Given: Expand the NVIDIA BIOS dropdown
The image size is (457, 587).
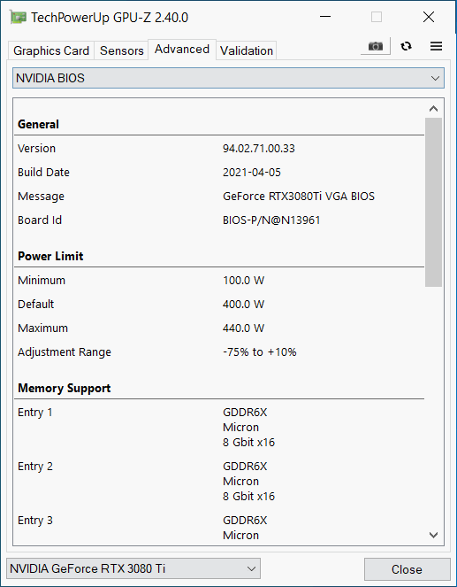Looking at the screenshot, I should point(228,78).
